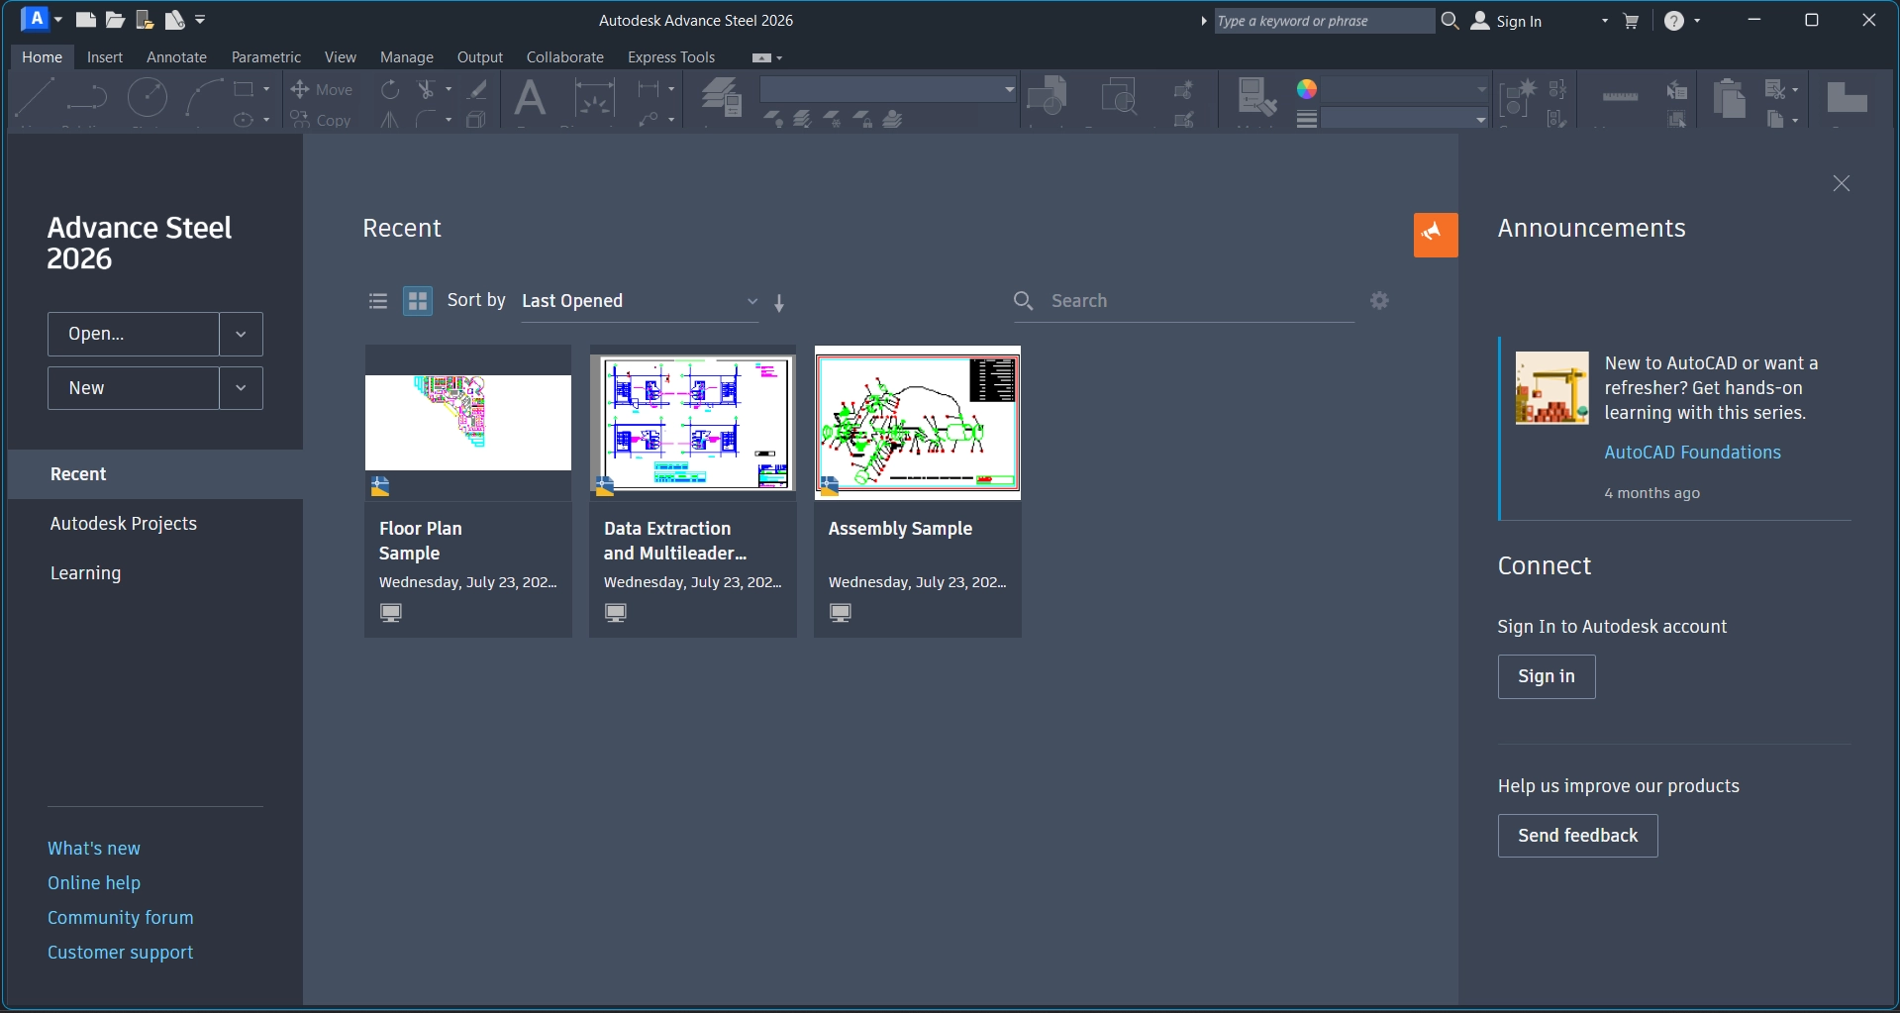
Task: Expand the quick access toolbar customize arrow
Action: click(x=200, y=20)
